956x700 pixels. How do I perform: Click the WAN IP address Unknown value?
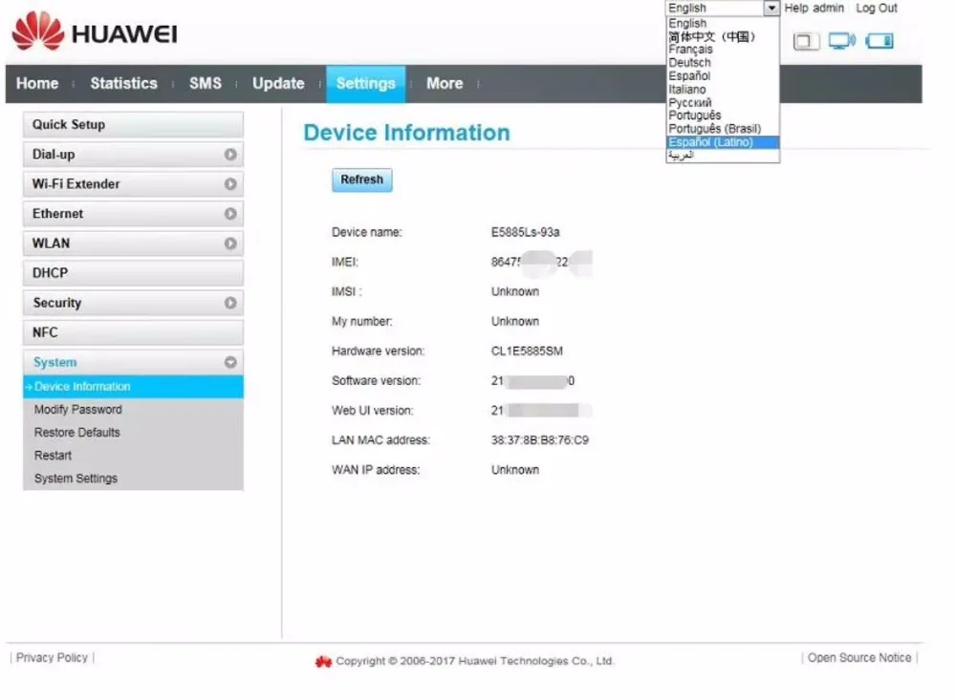[x=515, y=470]
